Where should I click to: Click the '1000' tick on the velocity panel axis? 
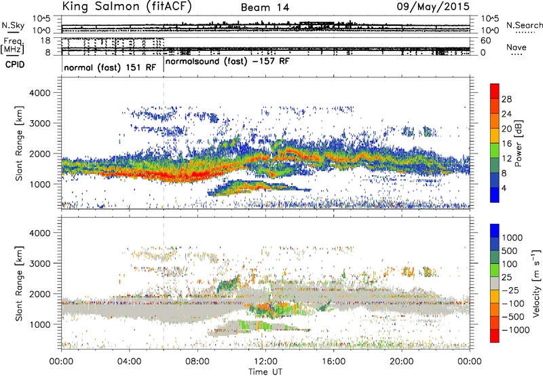(39, 324)
